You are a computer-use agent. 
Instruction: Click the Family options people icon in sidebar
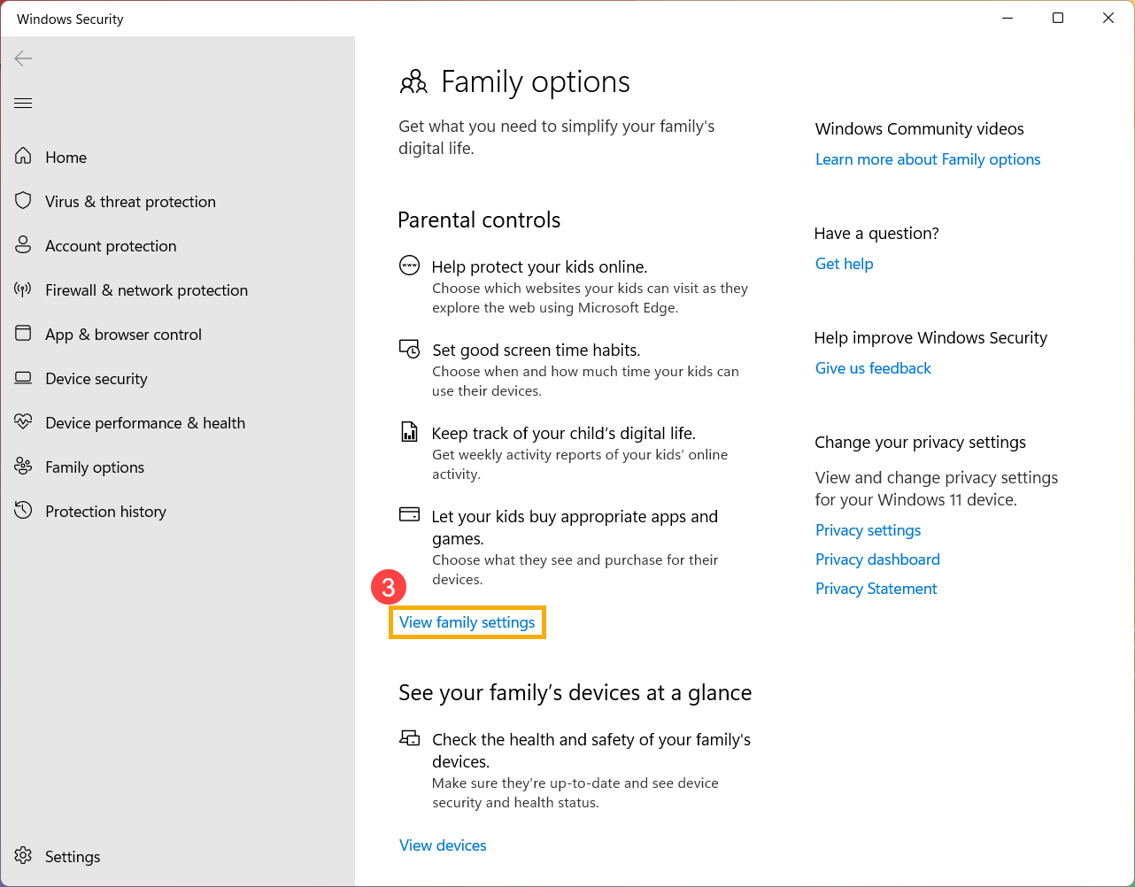[23, 467]
